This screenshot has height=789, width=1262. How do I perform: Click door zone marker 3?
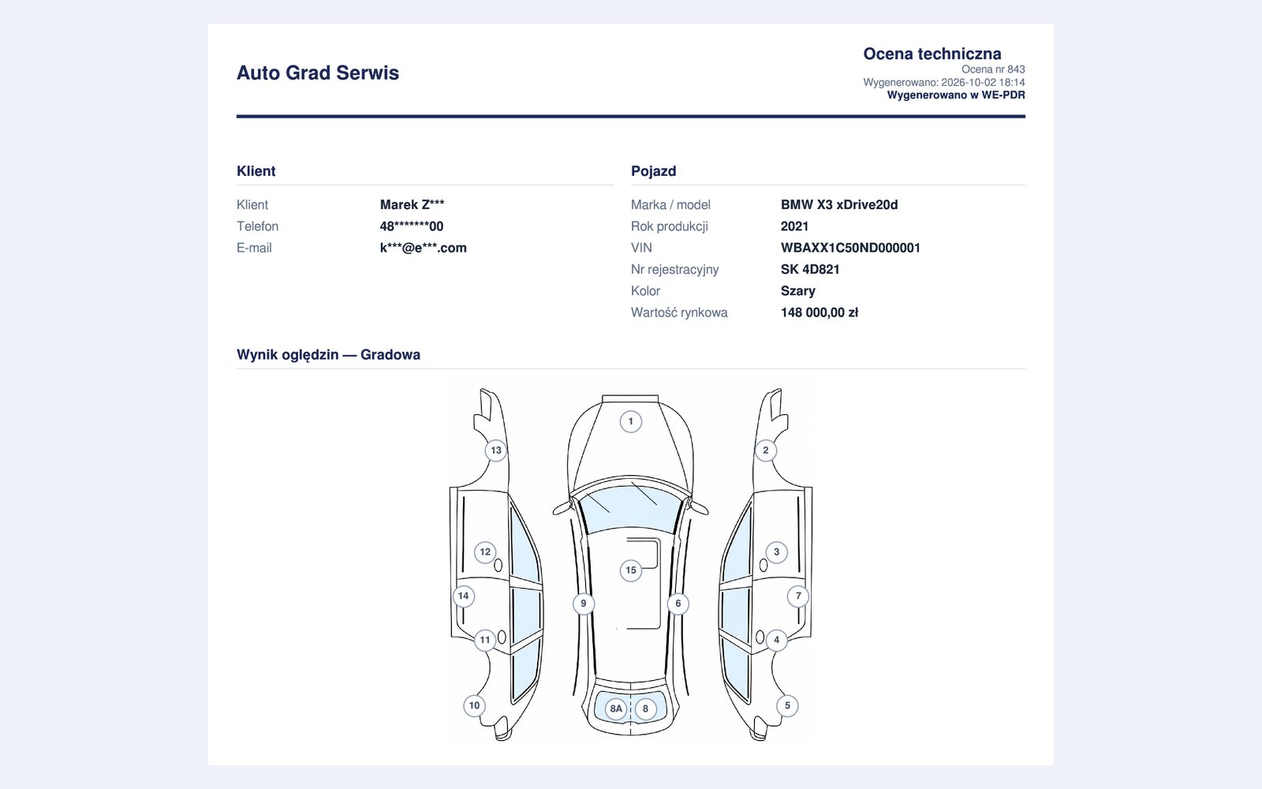tap(777, 552)
